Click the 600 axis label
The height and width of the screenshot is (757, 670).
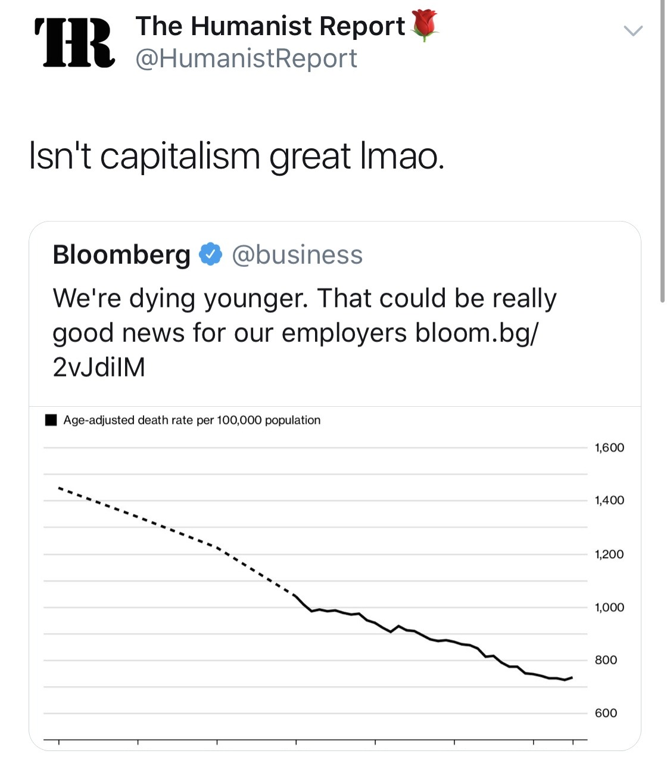tap(606, 713)
